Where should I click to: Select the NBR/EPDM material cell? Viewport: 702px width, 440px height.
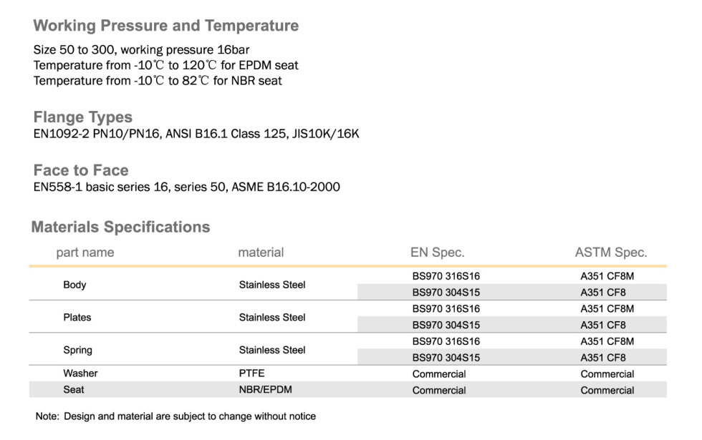point(266,390)
